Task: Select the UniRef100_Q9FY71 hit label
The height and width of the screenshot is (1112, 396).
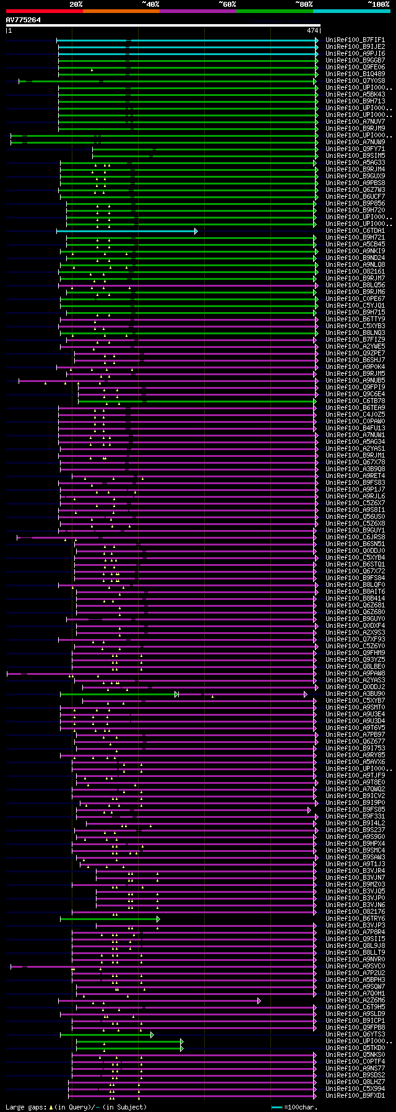Action: point(355,149)
